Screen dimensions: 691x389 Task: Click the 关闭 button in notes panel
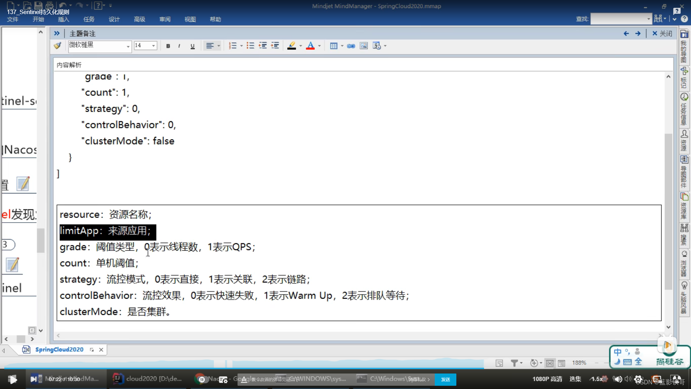coord(662,33)
